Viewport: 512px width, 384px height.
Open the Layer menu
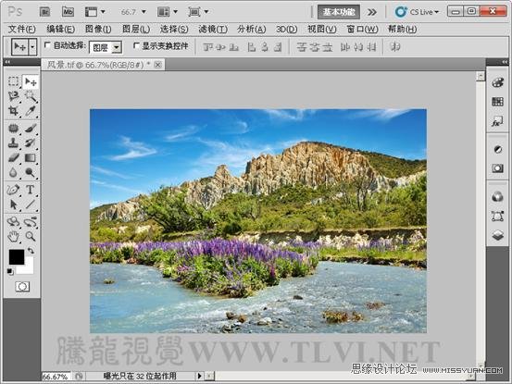tap(136, 29)
